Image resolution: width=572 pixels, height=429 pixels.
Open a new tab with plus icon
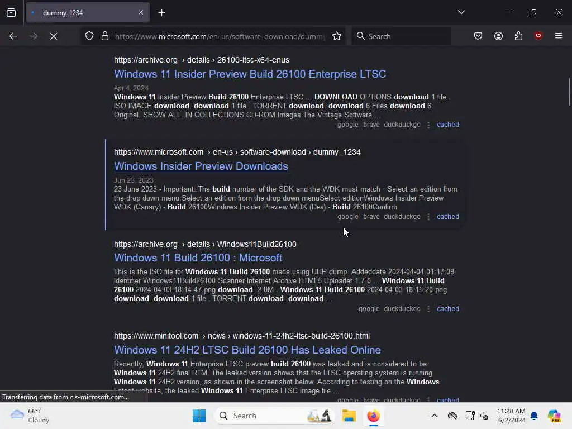[161, 13]
